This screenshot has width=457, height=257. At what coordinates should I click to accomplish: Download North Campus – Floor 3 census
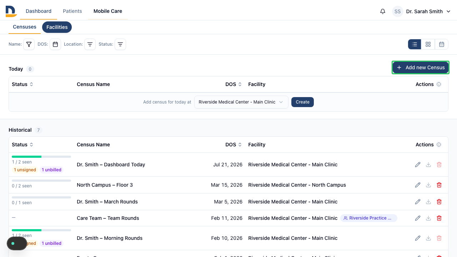(428, 185)
